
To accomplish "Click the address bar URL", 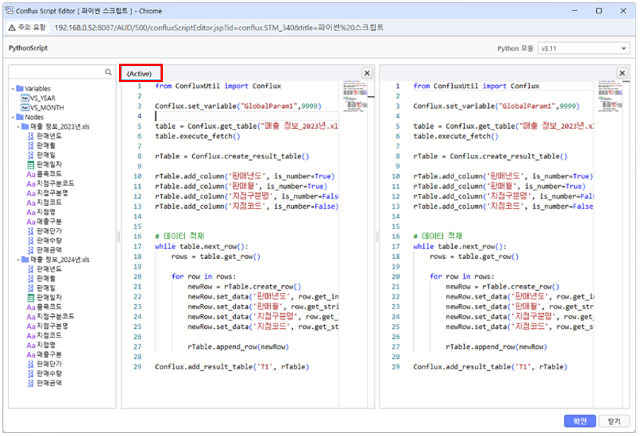I will [x=222, y=27].
